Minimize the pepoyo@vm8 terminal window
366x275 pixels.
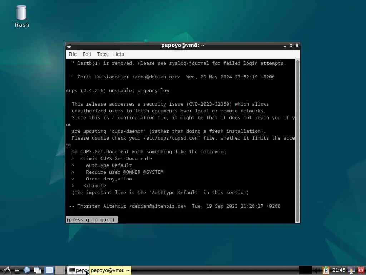click(x=285, y=45)
